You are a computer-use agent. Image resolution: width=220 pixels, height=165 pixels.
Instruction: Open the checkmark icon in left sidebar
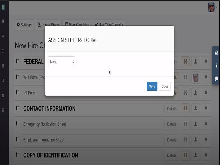3,36
